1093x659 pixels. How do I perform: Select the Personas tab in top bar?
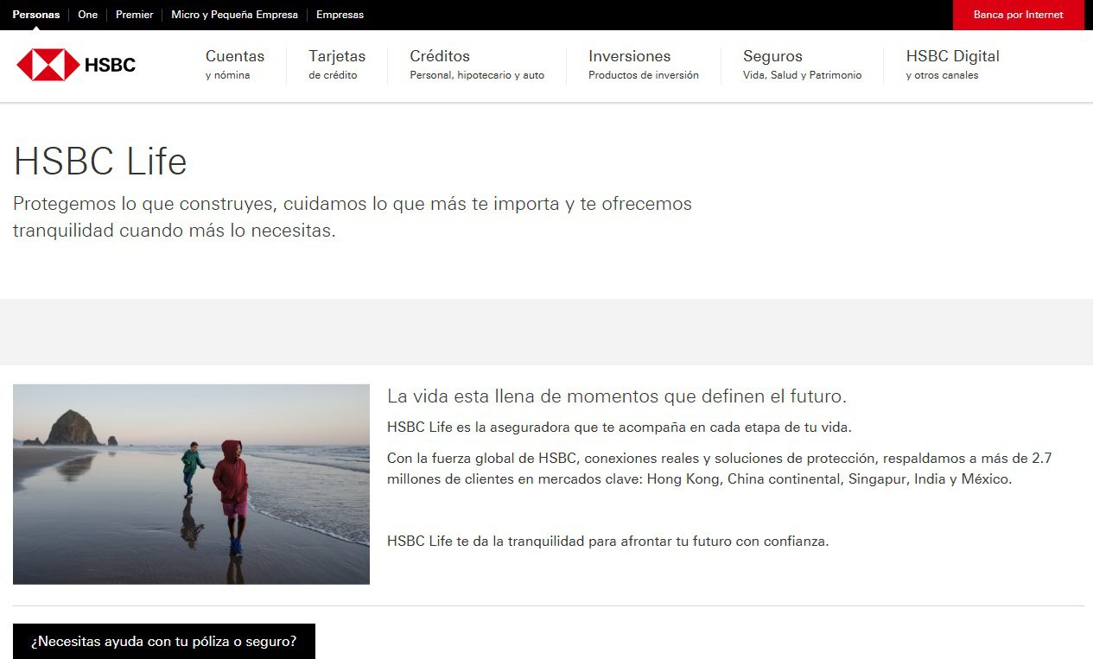(36, 15)
